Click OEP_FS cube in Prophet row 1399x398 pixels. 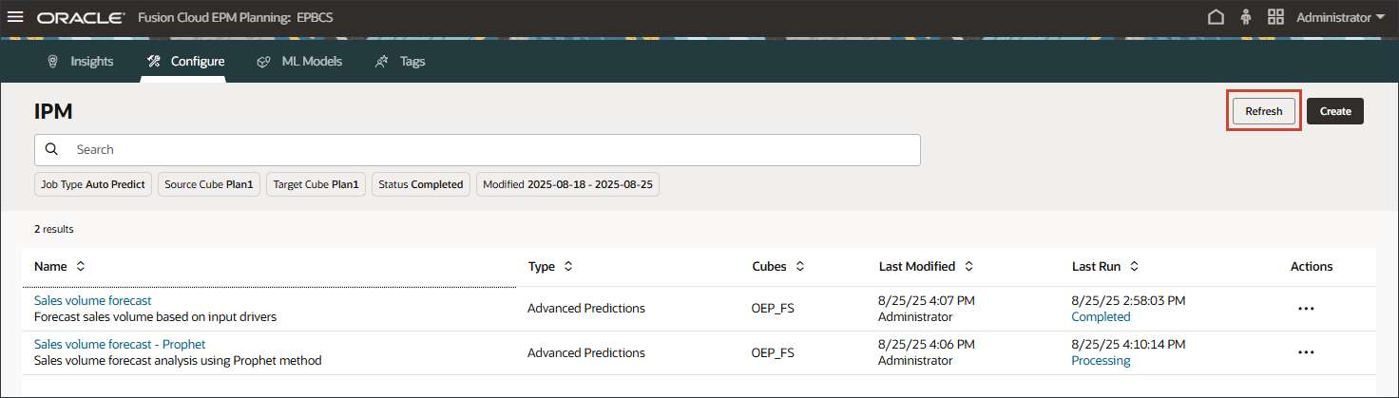[x=773, y=352]
